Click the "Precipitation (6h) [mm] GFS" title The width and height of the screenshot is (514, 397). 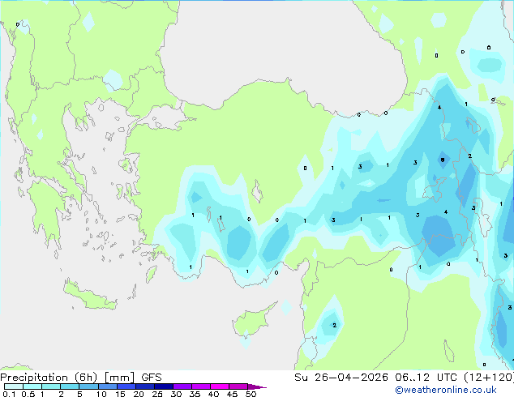tap(80, 378)
